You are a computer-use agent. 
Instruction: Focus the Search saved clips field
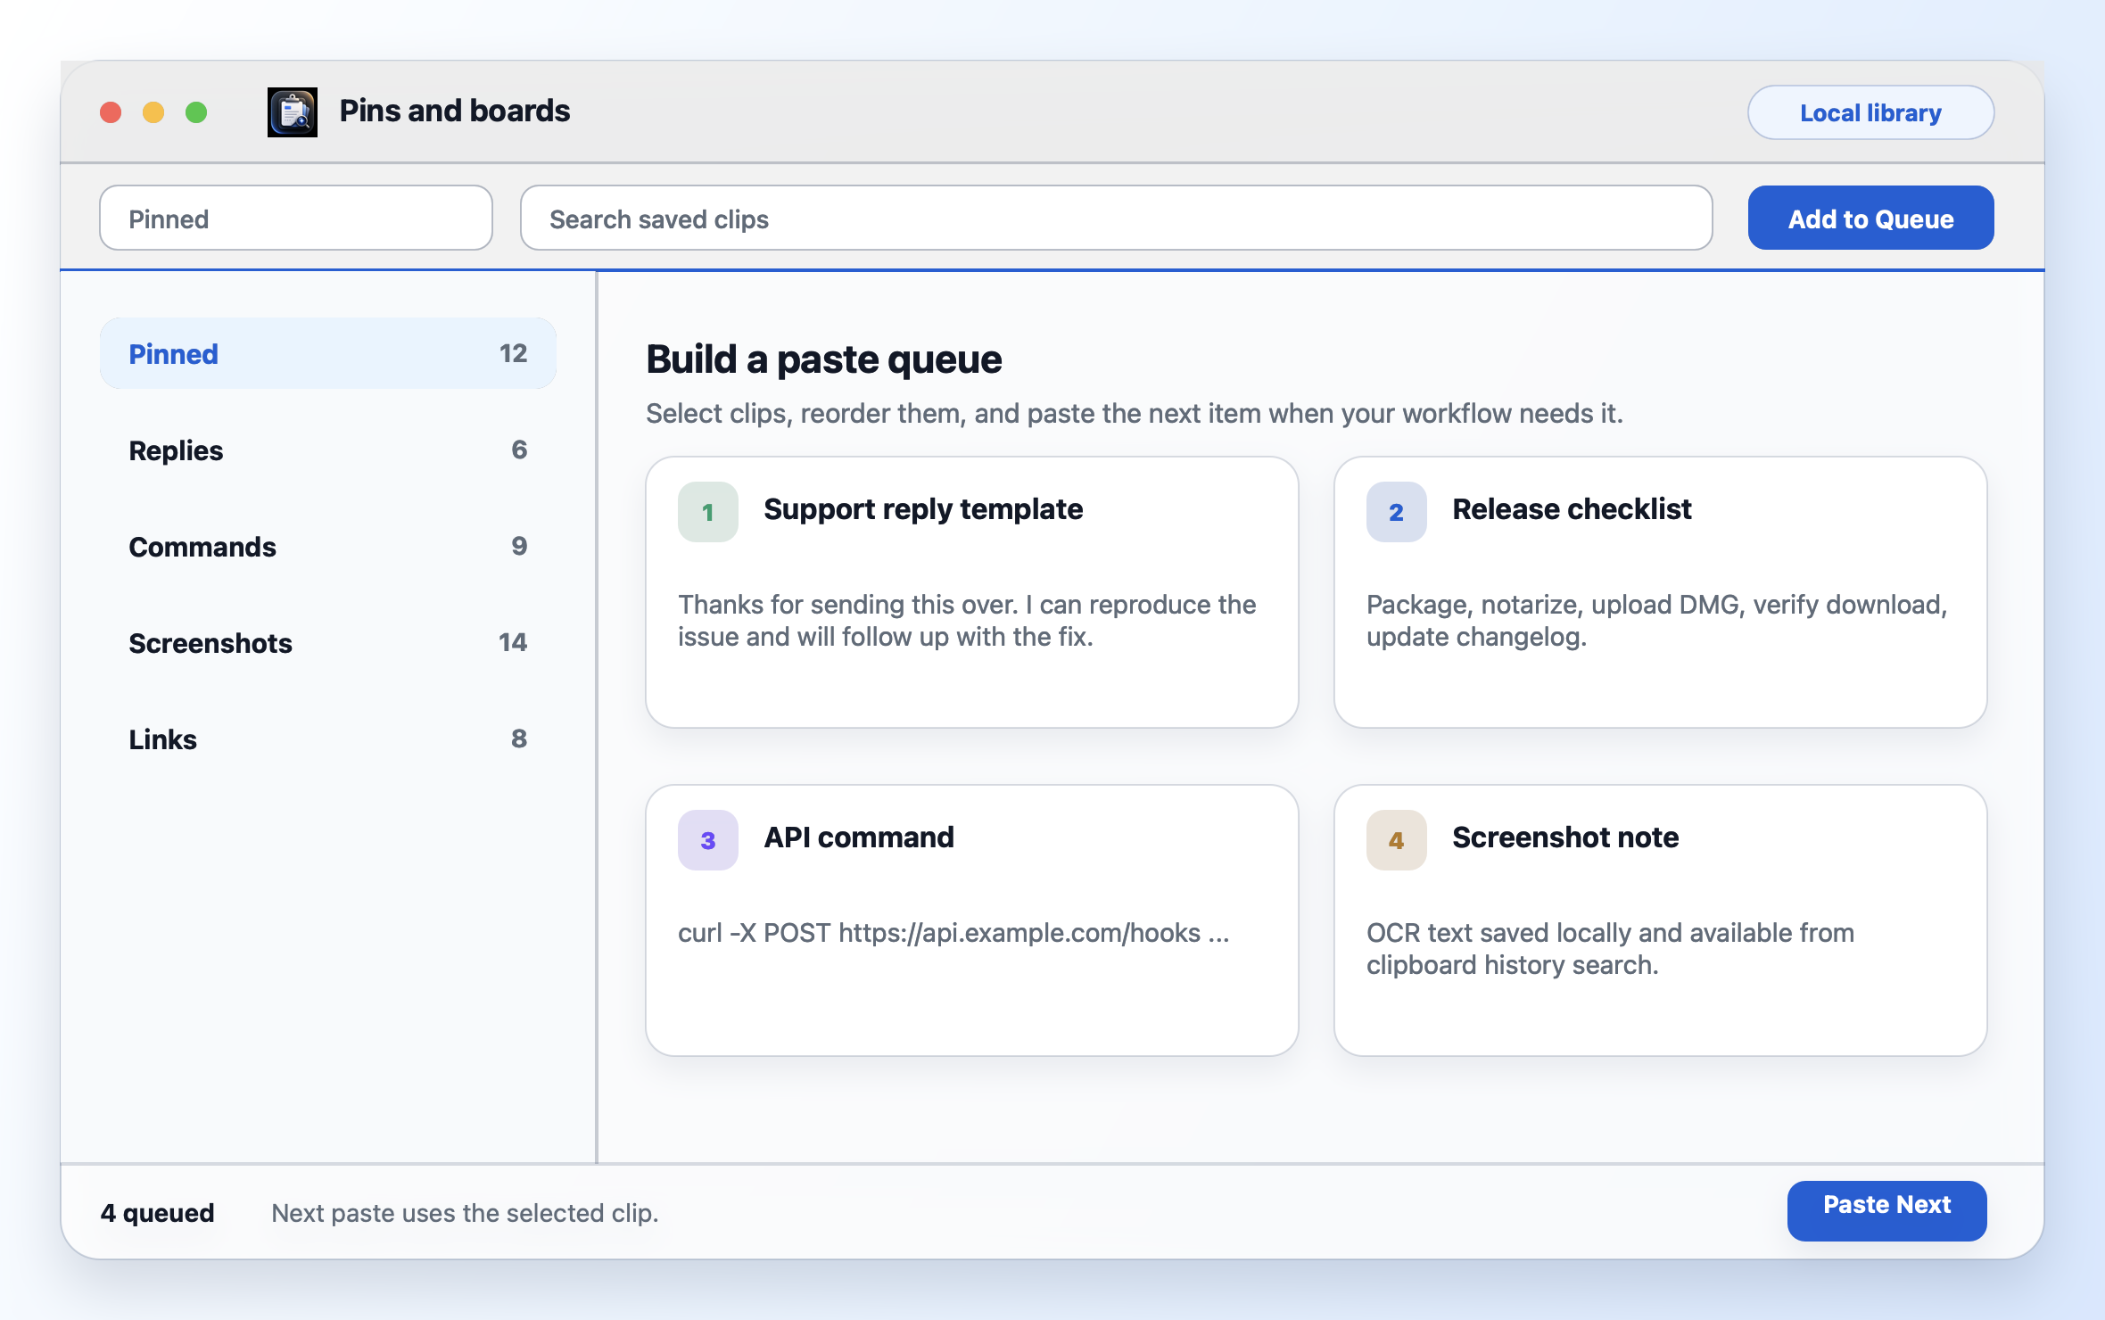tap(1116, 218)
